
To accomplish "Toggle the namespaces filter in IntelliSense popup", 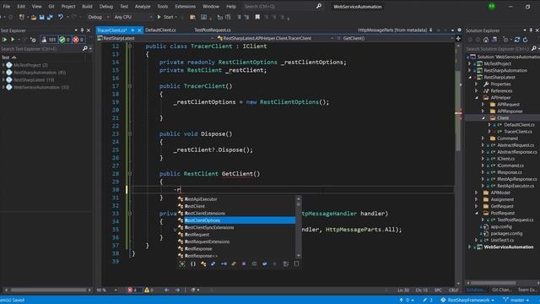I will (193, 264).
